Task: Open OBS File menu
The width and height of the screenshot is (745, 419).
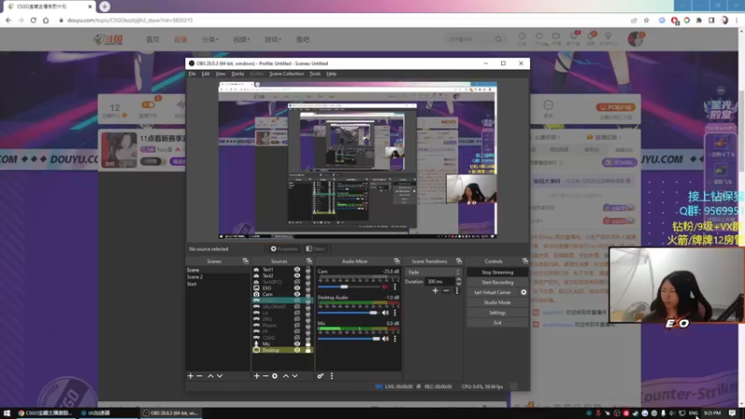Action: [x=192, y=74]
